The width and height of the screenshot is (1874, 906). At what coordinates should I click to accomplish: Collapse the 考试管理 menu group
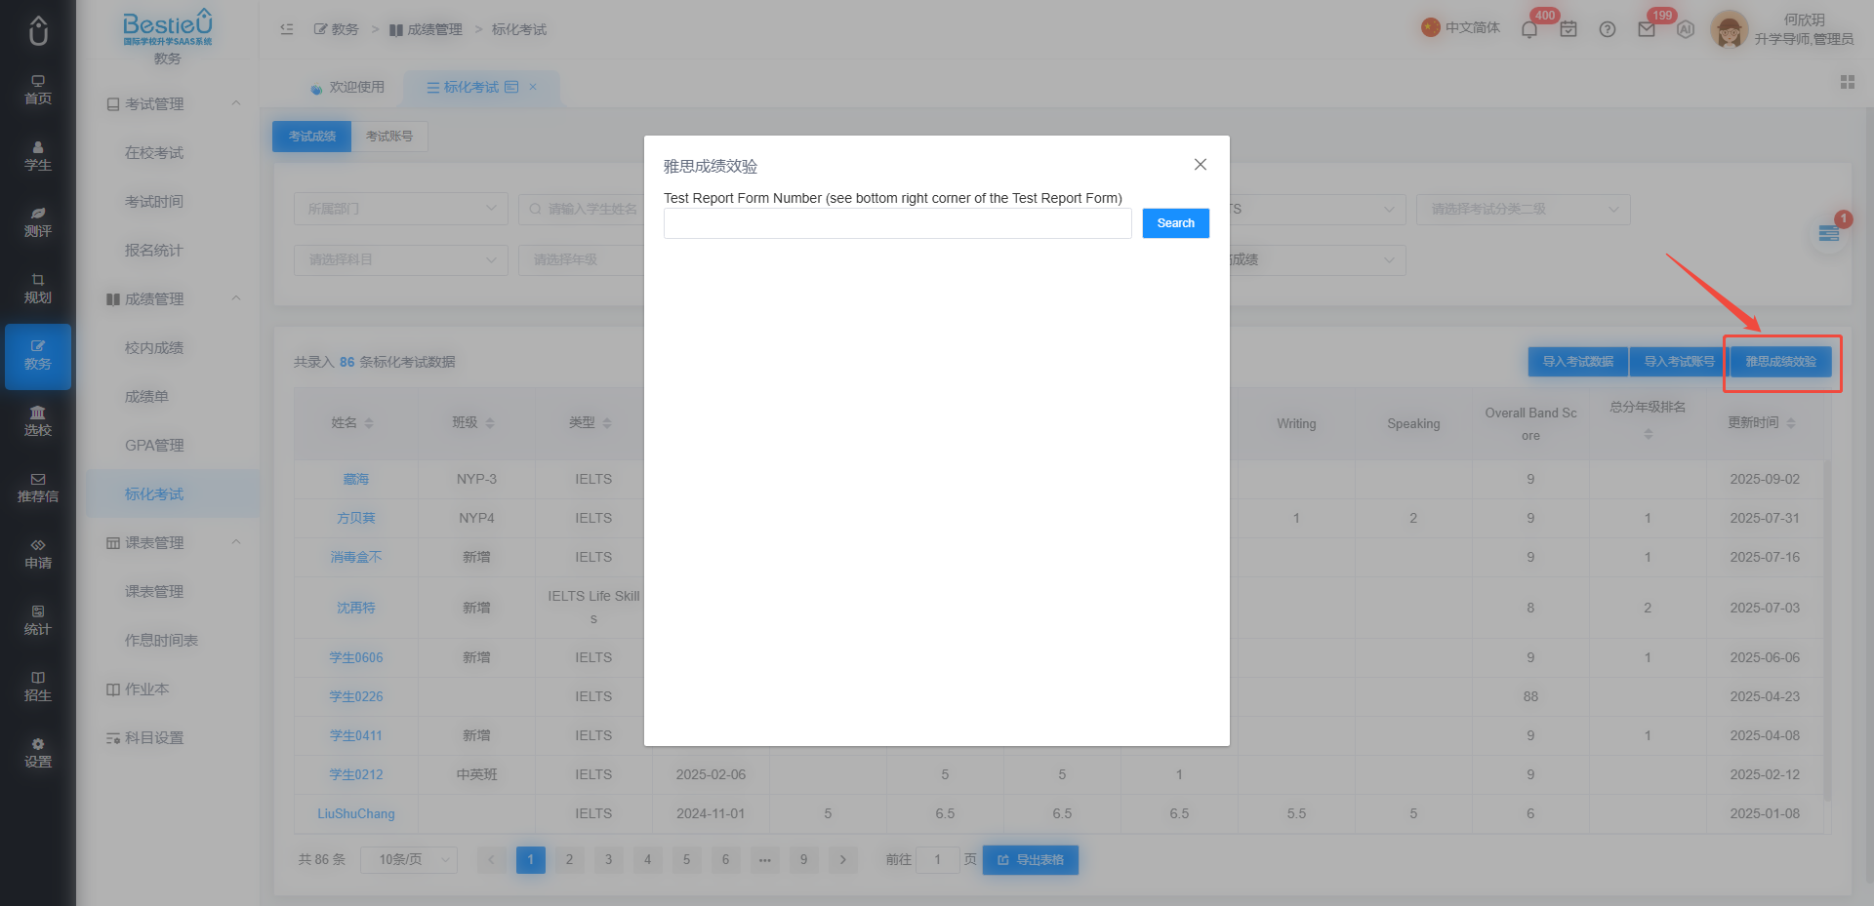point(236,103)
